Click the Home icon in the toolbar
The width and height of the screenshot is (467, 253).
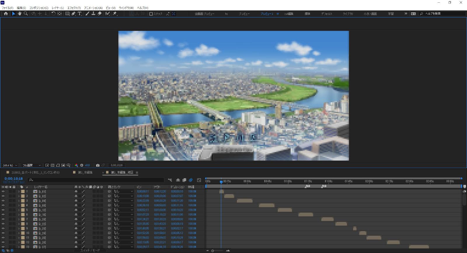(x=6, y=13)
